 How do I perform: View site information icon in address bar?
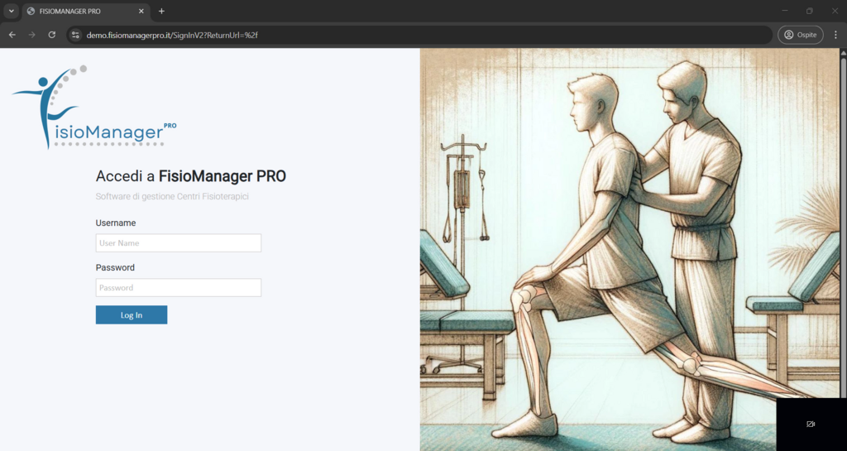pyautogui.click(x=75, y=35)
